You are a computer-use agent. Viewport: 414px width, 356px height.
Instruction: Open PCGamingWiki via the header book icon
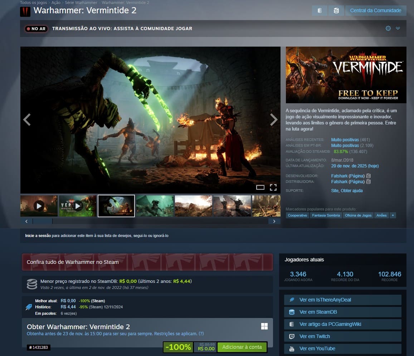[320, 11]
